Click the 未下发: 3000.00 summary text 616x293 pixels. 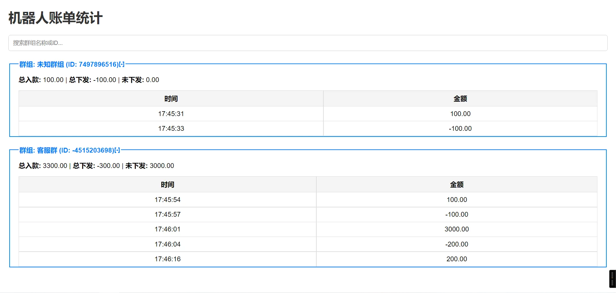[150, 166]
